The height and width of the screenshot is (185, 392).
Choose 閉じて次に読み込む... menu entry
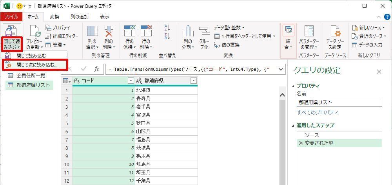point(34,65)
